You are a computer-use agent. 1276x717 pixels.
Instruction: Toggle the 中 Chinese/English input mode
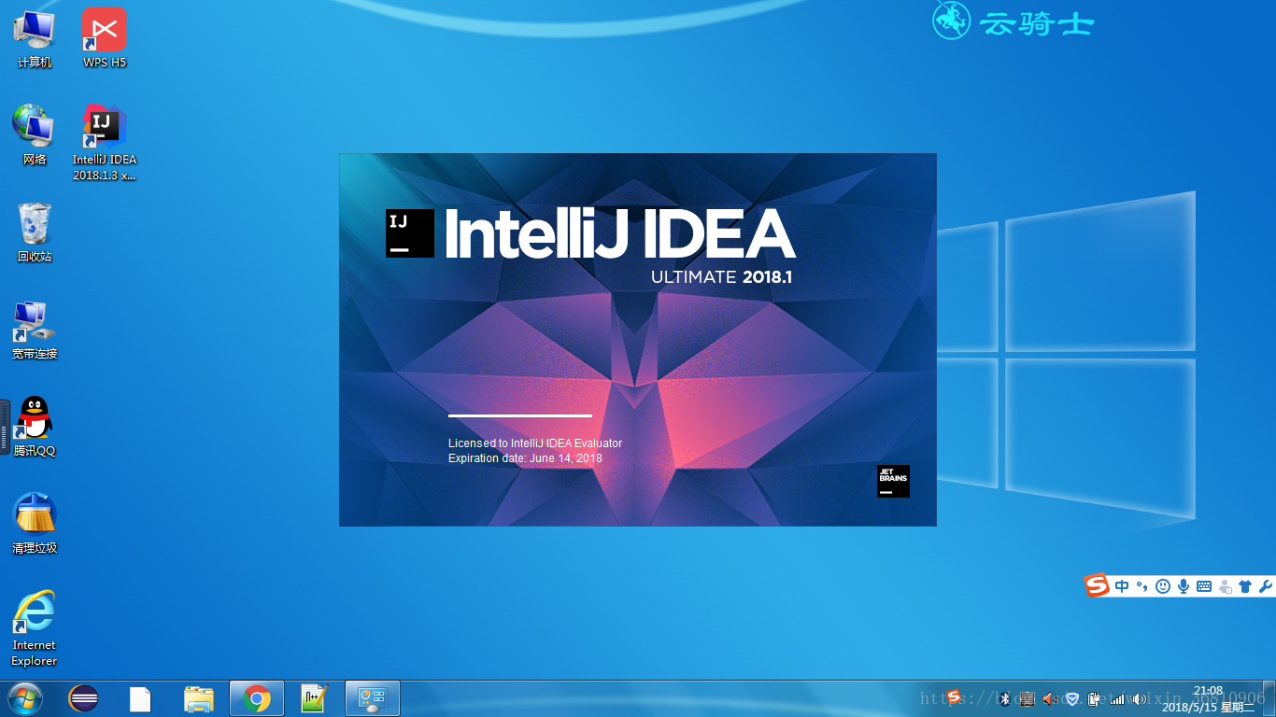coord(1121,586)
